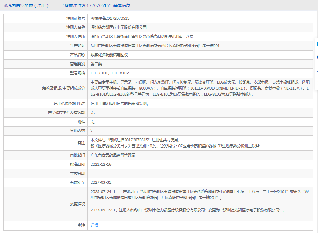This screenshot has width=318, height=233.
Task: Click the bulb icon beside 注 label
Action: (x=79, y=225)
